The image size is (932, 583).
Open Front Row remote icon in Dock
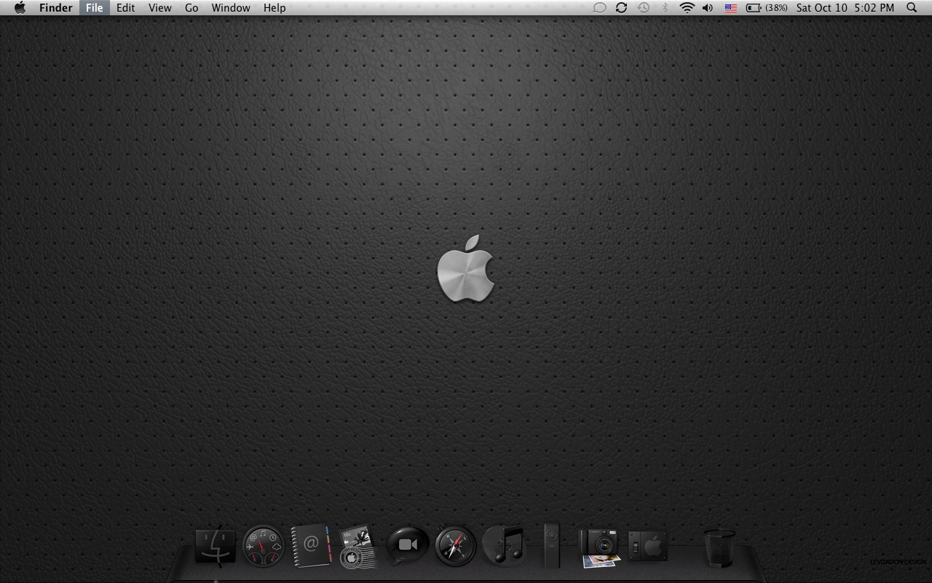point(552,545)
